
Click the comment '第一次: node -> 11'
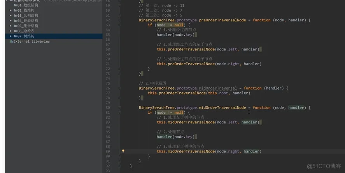pos(161,5)
